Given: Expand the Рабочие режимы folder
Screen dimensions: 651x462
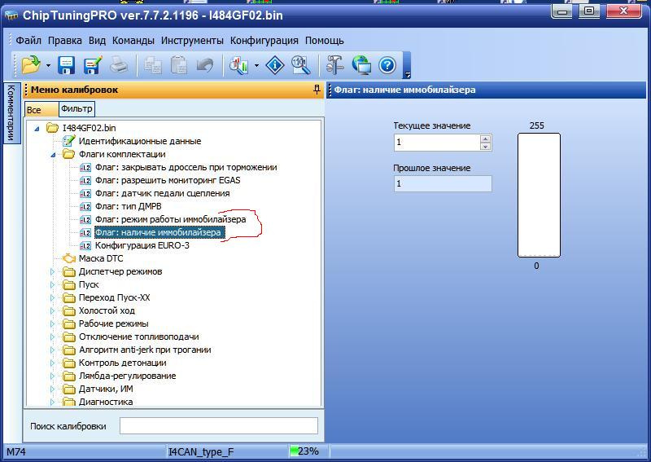Looking at the screenshot, I should 52,323.
